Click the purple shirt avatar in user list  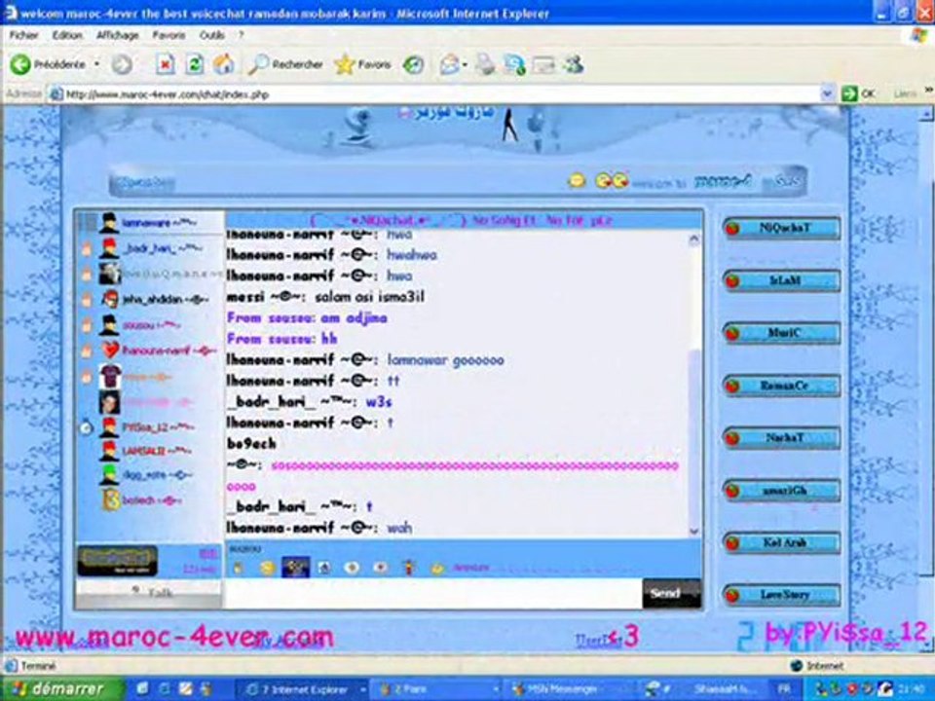point(110,377)
